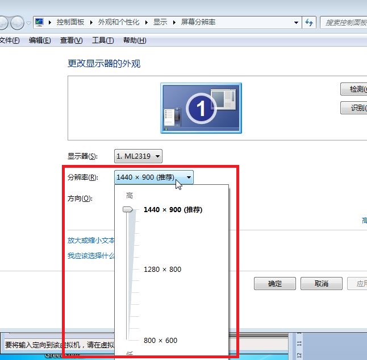Click the 搜索控制面板 search box

(x=345, y=23)
